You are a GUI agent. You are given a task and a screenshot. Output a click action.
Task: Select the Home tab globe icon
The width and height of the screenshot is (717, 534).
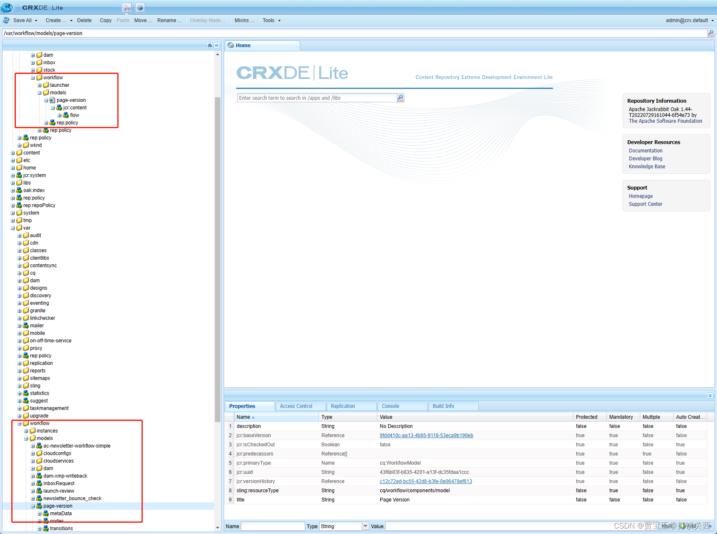231,45
